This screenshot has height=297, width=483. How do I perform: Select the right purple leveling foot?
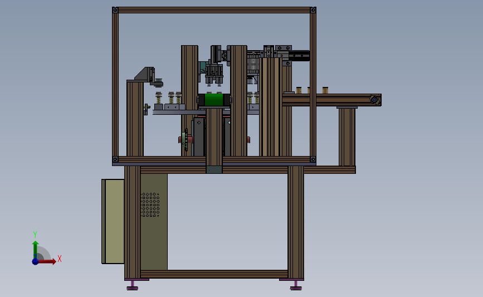(296, 285)
